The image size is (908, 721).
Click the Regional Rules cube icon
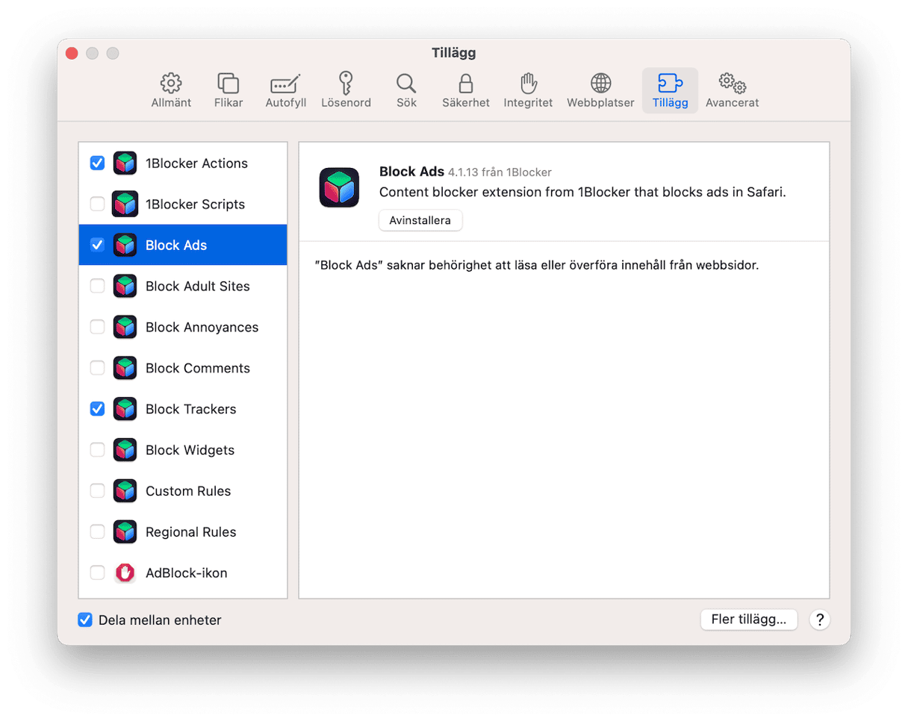click(125, 532)
